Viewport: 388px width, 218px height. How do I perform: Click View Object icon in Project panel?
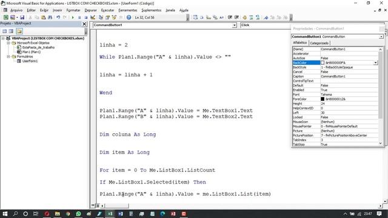(11, 31)
